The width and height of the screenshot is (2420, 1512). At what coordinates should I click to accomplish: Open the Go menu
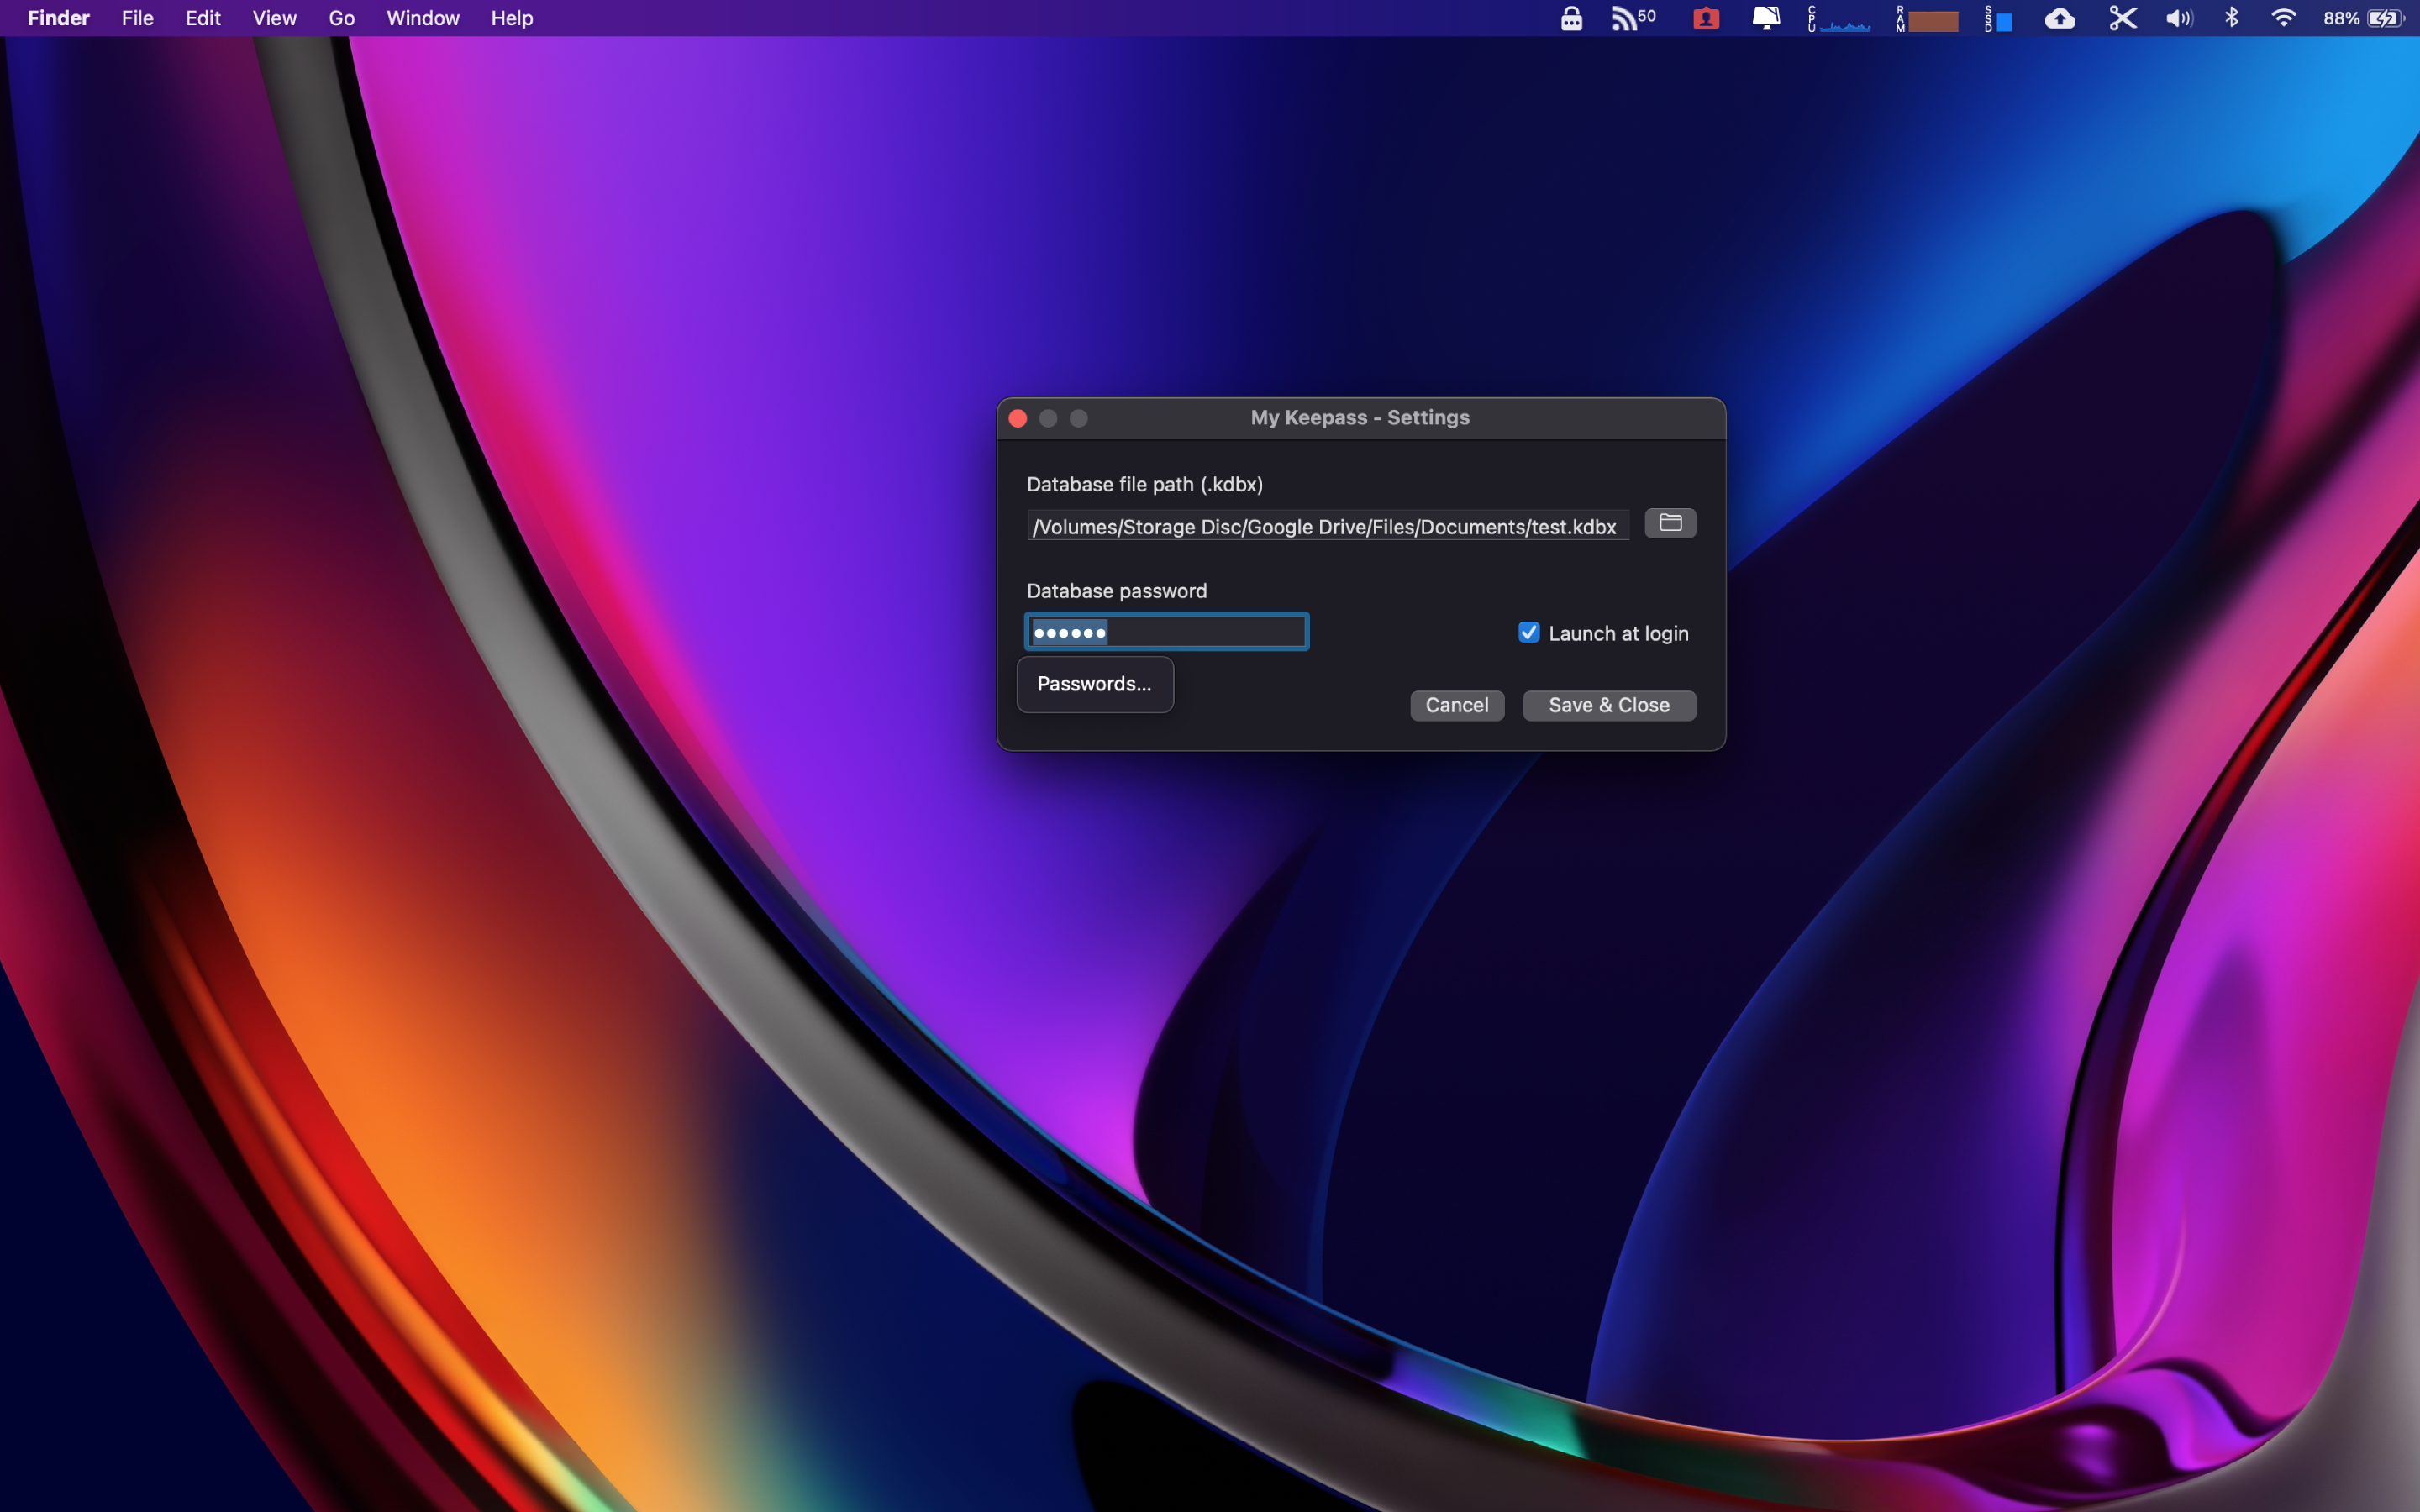(x=341, y=18)
